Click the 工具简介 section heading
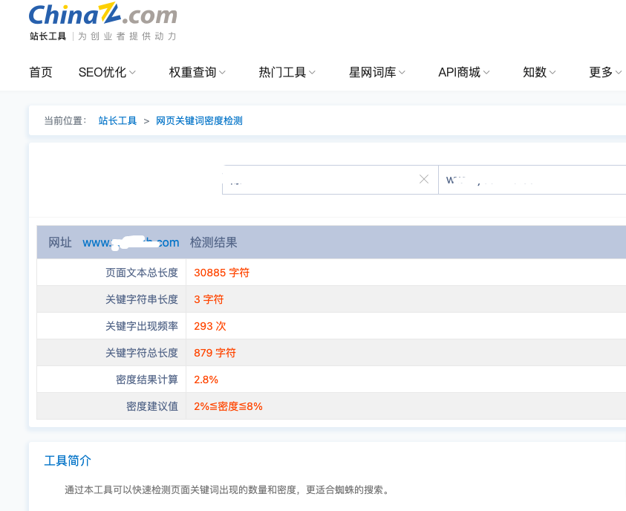 click(67, 460)
